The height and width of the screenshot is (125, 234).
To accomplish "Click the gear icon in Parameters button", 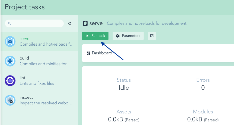I will pos(118,36).
